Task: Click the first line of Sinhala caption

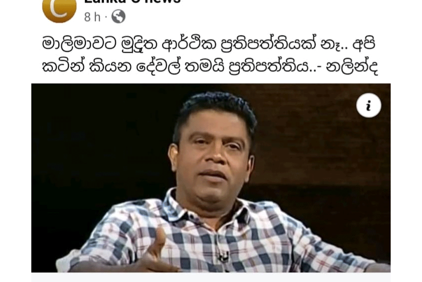Action: [209, 44]
